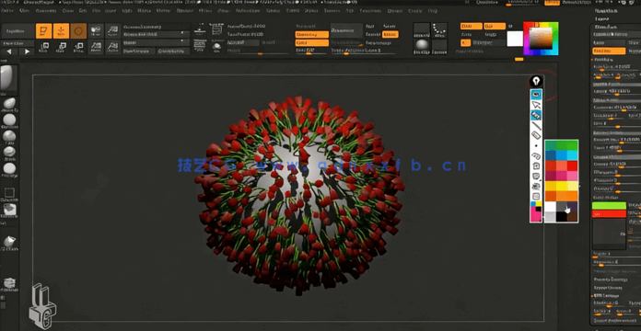Pick the light pink palette swatch

coord(572,176)
